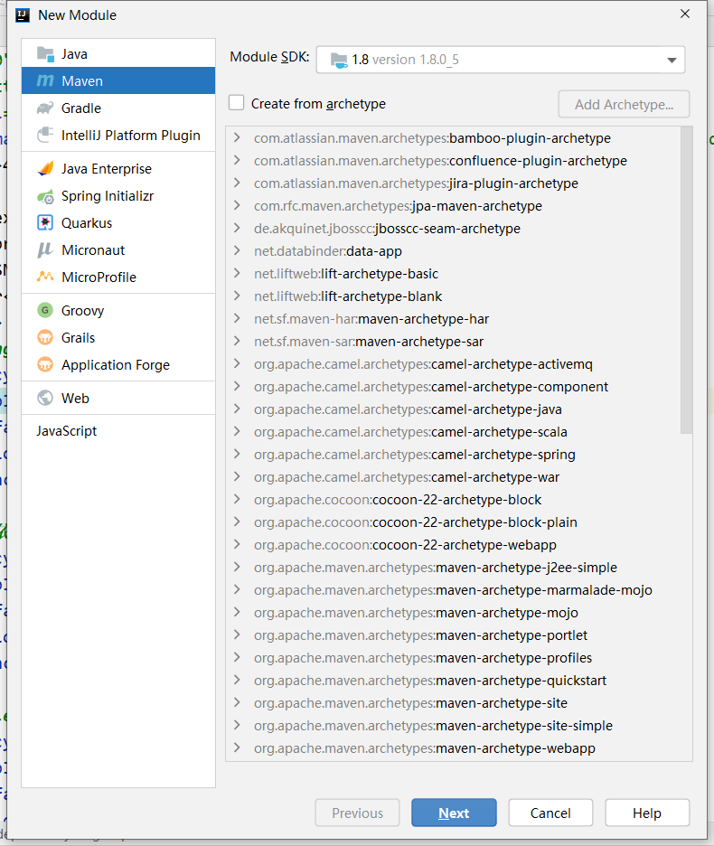Select camel-archetype-war row

[x=454, y=477]
